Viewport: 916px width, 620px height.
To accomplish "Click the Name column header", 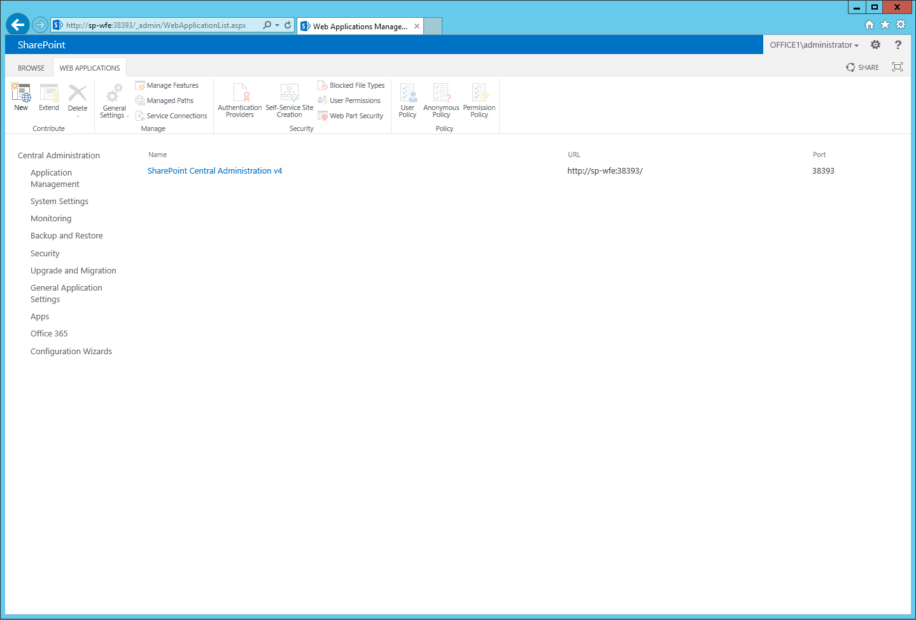I will click(x=157, y=155).
